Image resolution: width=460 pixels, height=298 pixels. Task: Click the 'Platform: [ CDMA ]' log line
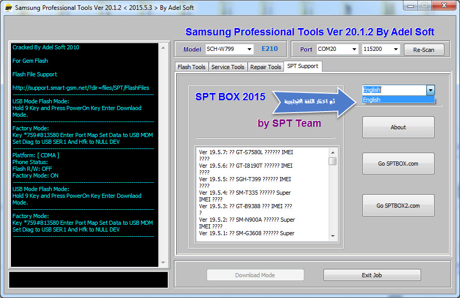(36, 155)
